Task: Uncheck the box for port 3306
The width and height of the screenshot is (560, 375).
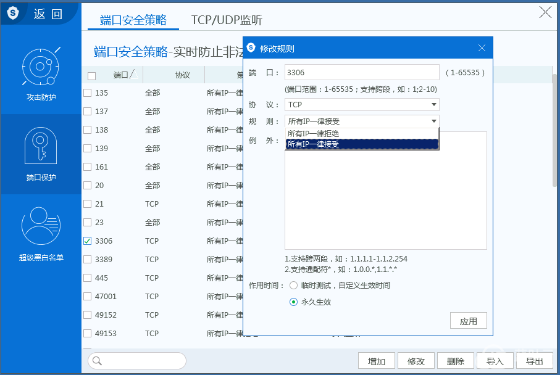Action: tap(87, 241)
